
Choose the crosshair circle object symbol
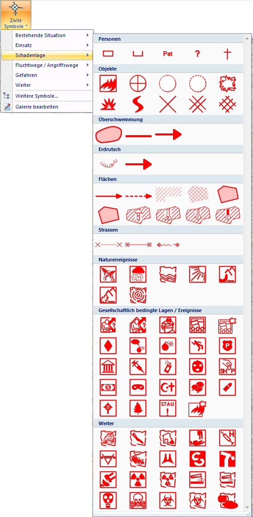tap(138, 83)
